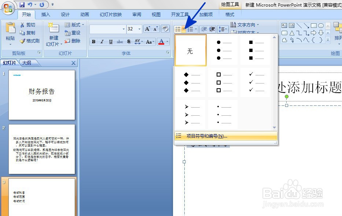Screen dimensions: 342x216
Task: Click 重设 to reset the slide
Action: click(x=73, y=33)
